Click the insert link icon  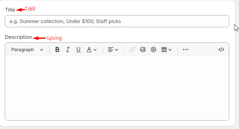click(132, 50)
